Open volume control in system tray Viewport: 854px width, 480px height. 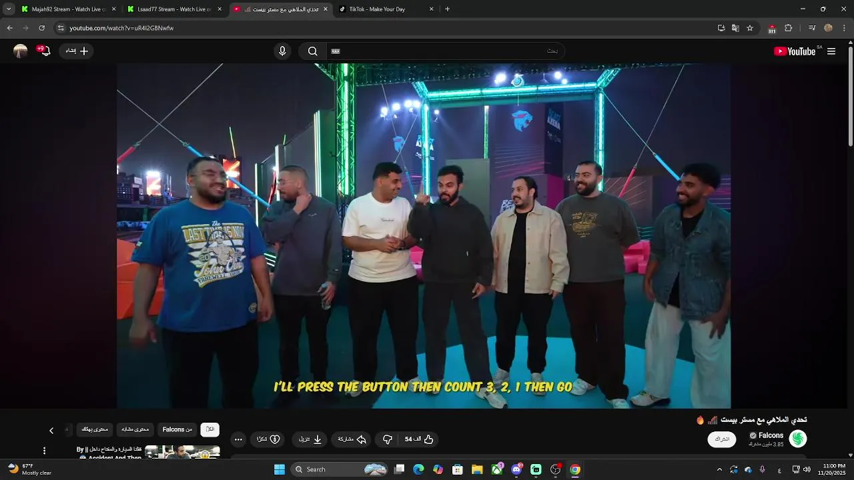click(807, 469)
